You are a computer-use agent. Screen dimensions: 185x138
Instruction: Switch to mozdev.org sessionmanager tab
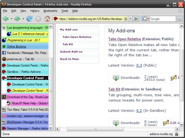point(25,116)
